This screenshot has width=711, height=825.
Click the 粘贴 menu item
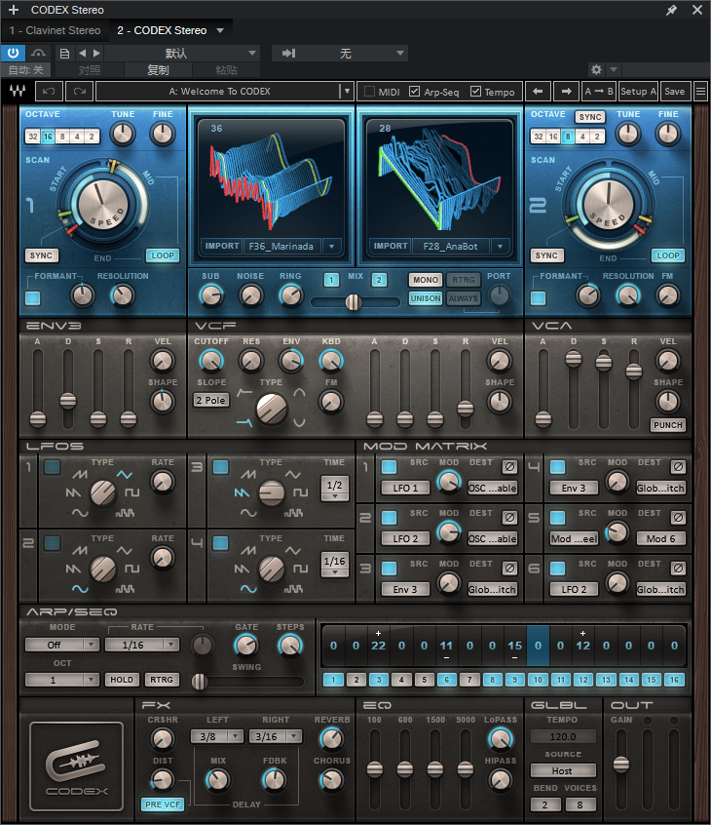click(226, 70)
